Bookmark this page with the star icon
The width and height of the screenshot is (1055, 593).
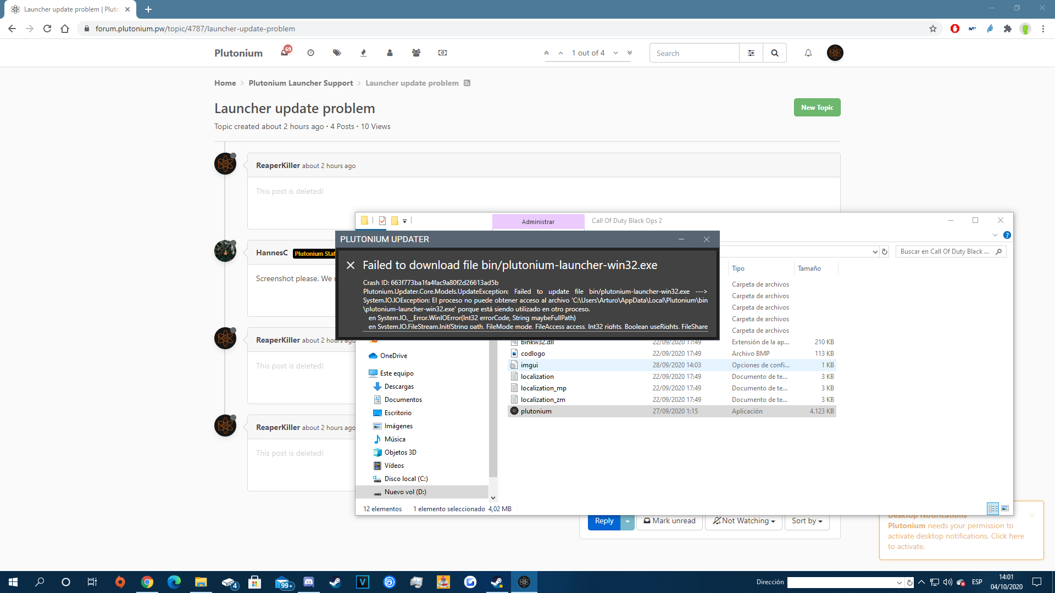pos(933,29)
